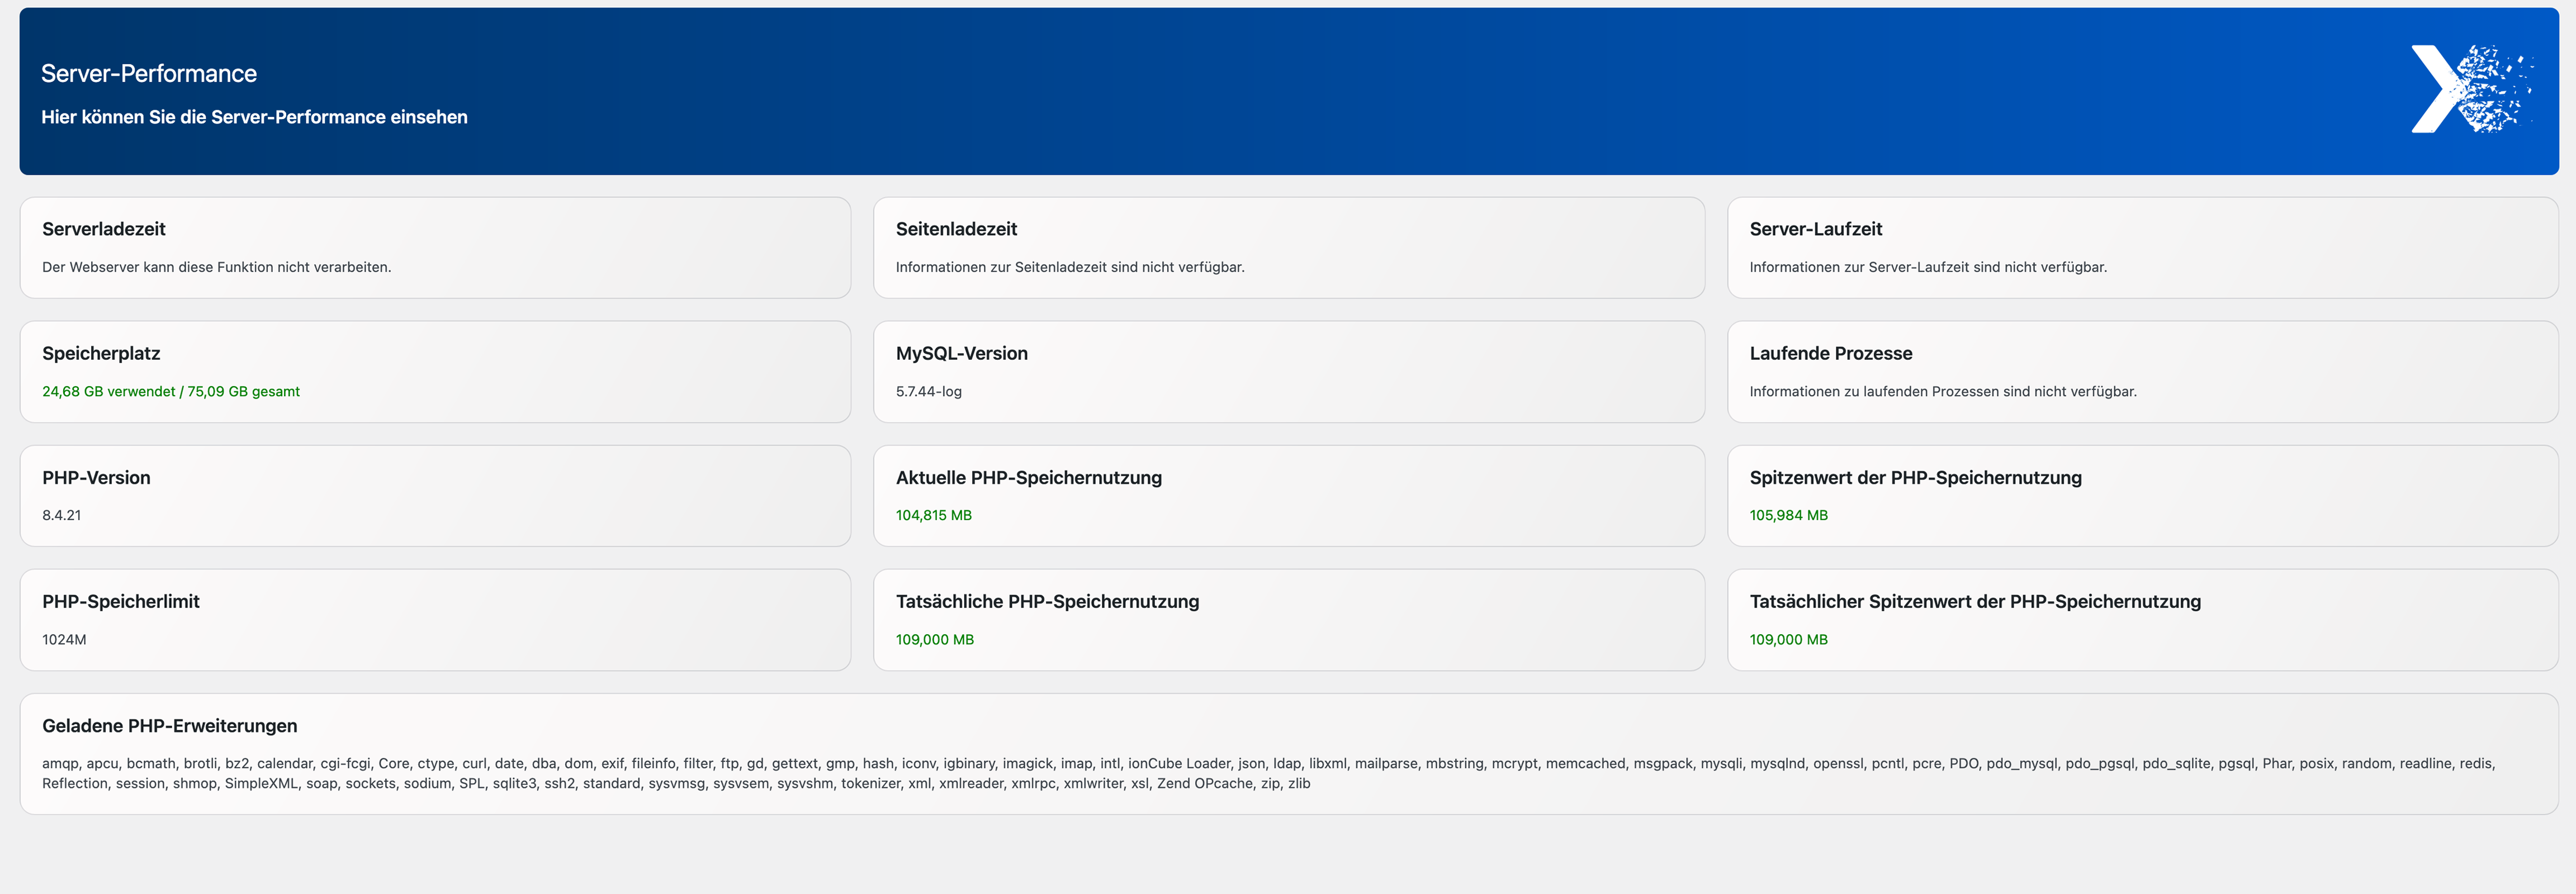Click the Geladene PHP-Erweiterungen heading

[170, 726]
